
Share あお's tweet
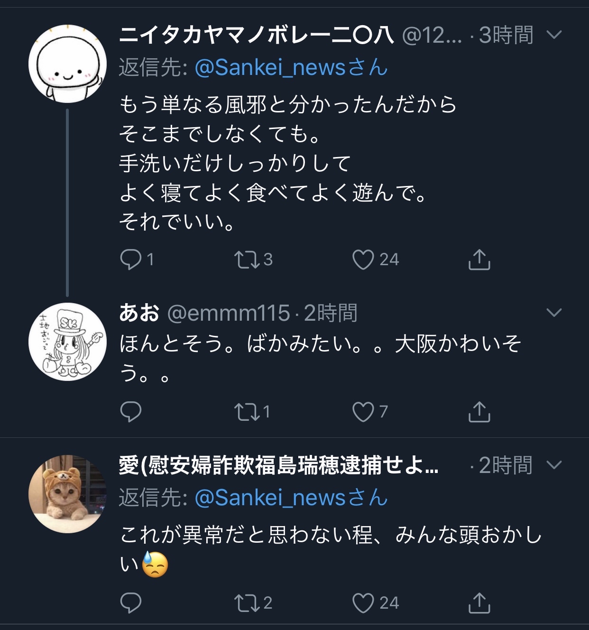(479, 412)
